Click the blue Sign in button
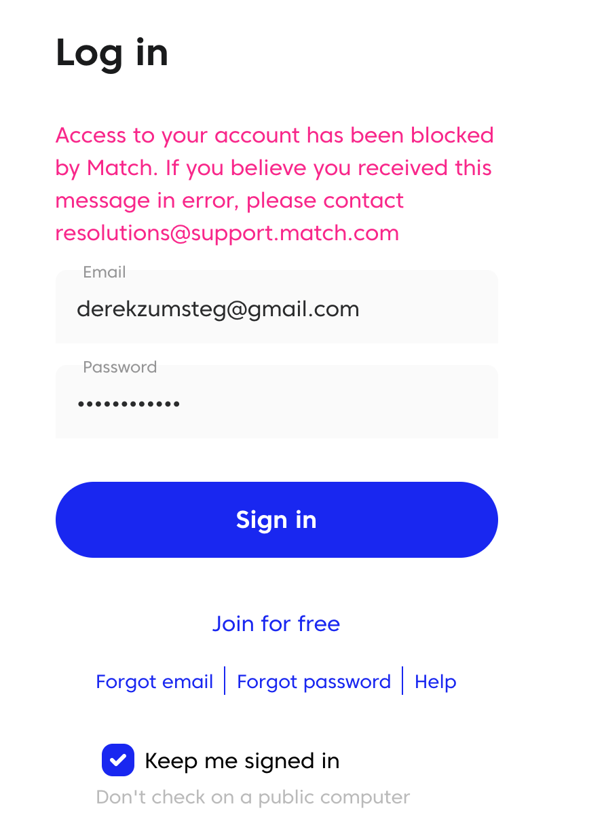 click(277, 520)
